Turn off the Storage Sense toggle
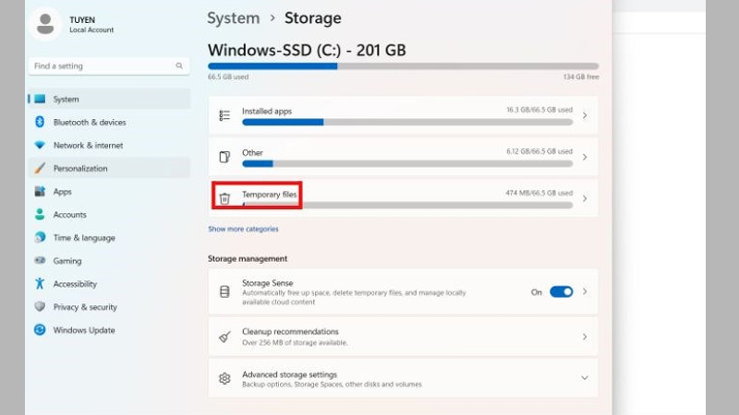This screenshot has height=415, width=739. point(561,291)
